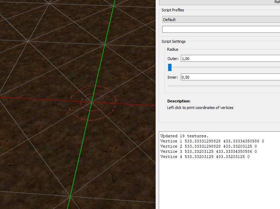Image resolution: width=280 pixels, height=209 pixels.
Task: Select the 'Vertice 3' coordinates line
Action: [208, 151]
